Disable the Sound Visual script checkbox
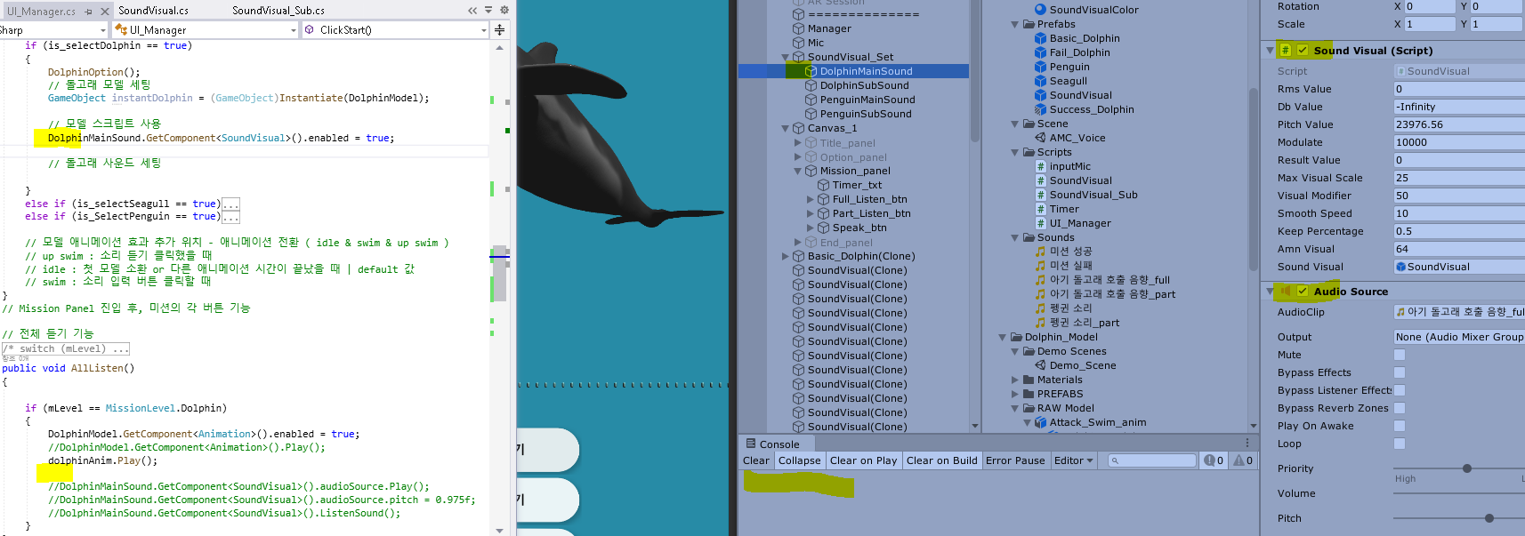1525x536 pixels. [x=1303, y=51]
